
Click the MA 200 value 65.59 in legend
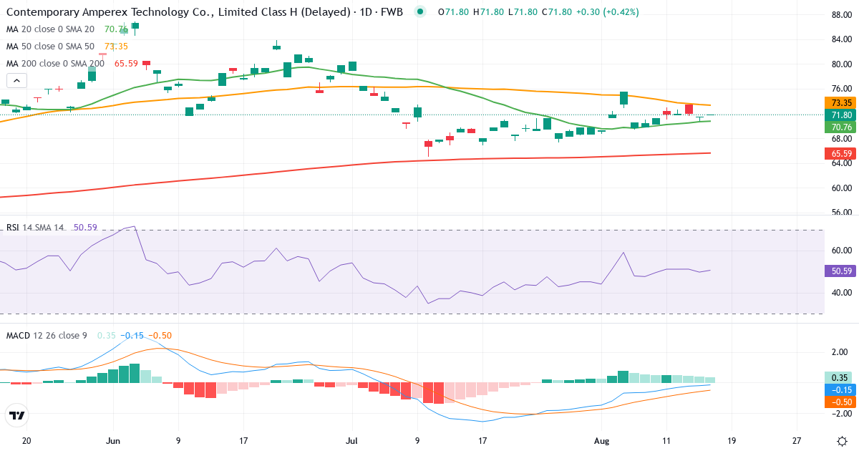[126, 64]
